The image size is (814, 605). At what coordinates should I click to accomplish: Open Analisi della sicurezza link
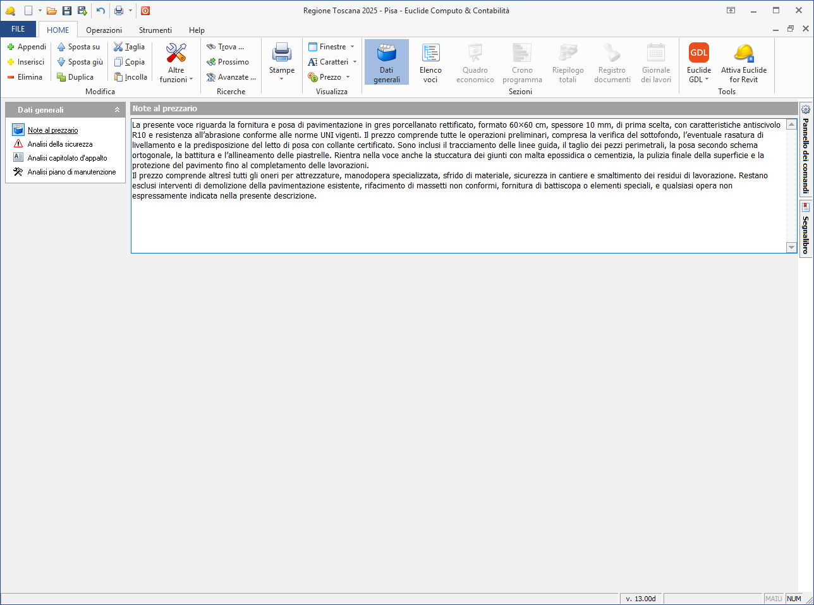pyautogui.click(x=60, y=144)
